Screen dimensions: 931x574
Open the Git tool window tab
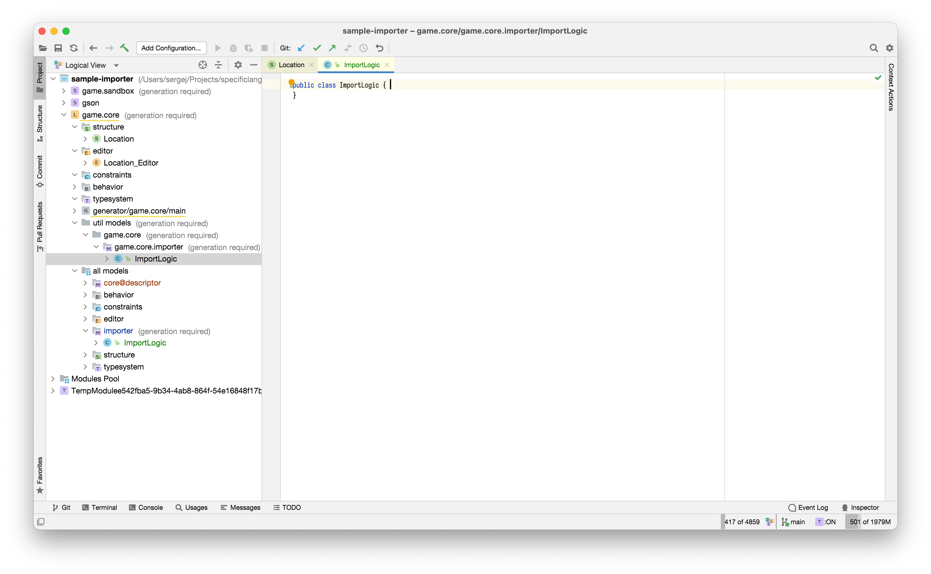61,507
